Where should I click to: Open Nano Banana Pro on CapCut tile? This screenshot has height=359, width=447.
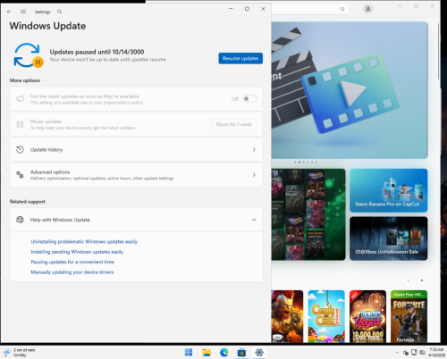click(x=388, y=190)
